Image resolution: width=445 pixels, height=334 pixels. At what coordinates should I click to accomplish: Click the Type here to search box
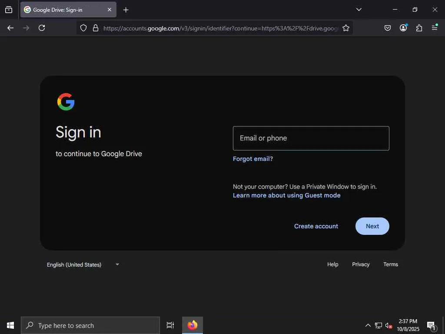point(90,325)
